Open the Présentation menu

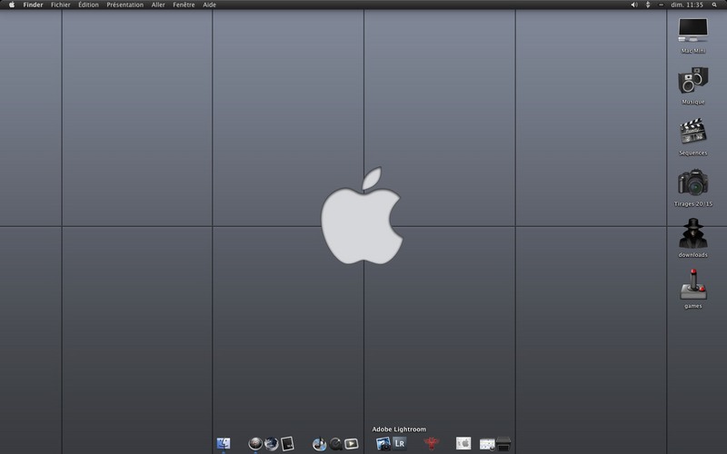point(124,5)
